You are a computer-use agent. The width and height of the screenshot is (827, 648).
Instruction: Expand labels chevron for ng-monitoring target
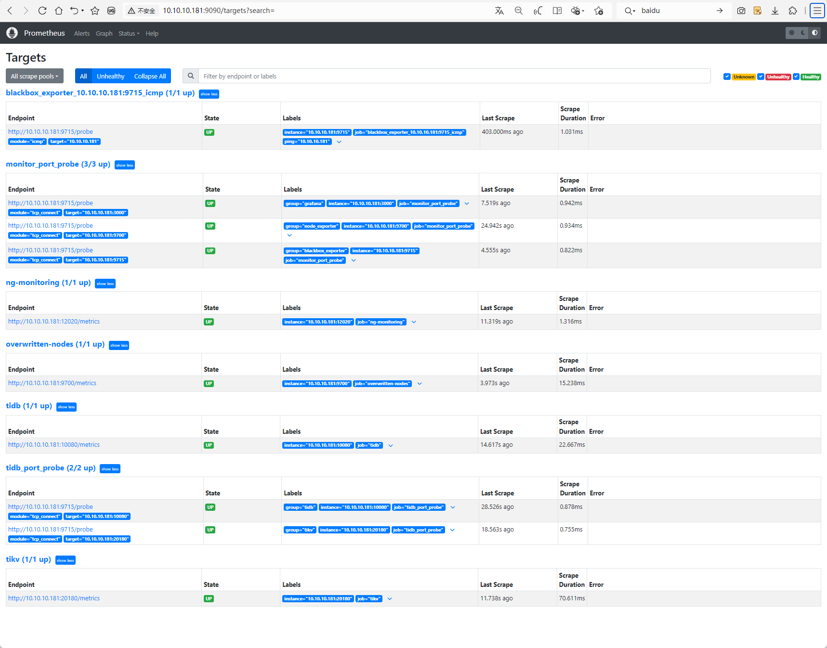tap(414, 322)
